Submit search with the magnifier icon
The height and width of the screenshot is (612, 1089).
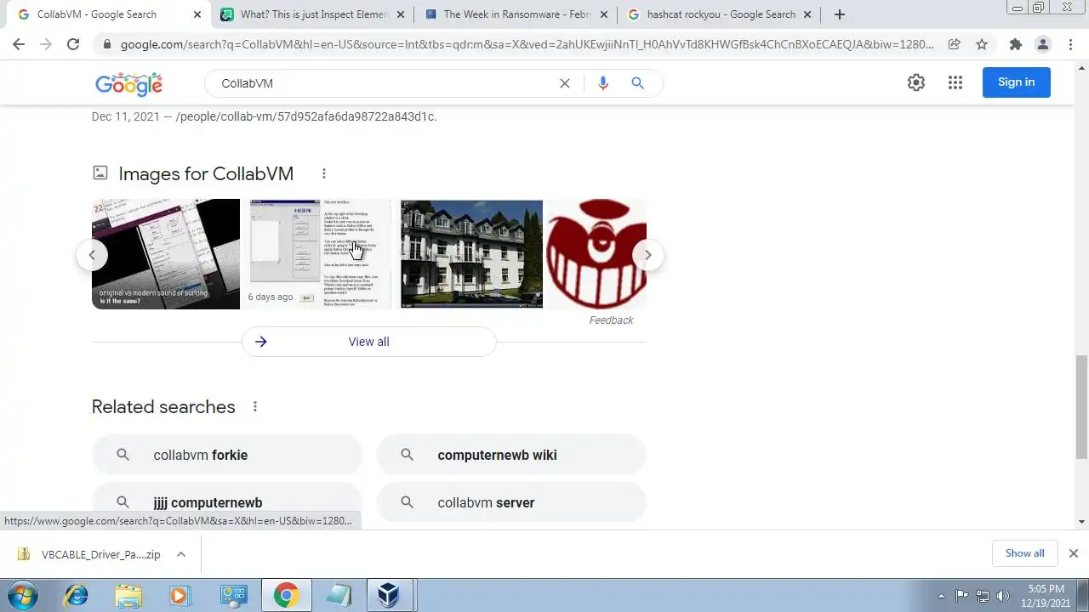point(637,83)
